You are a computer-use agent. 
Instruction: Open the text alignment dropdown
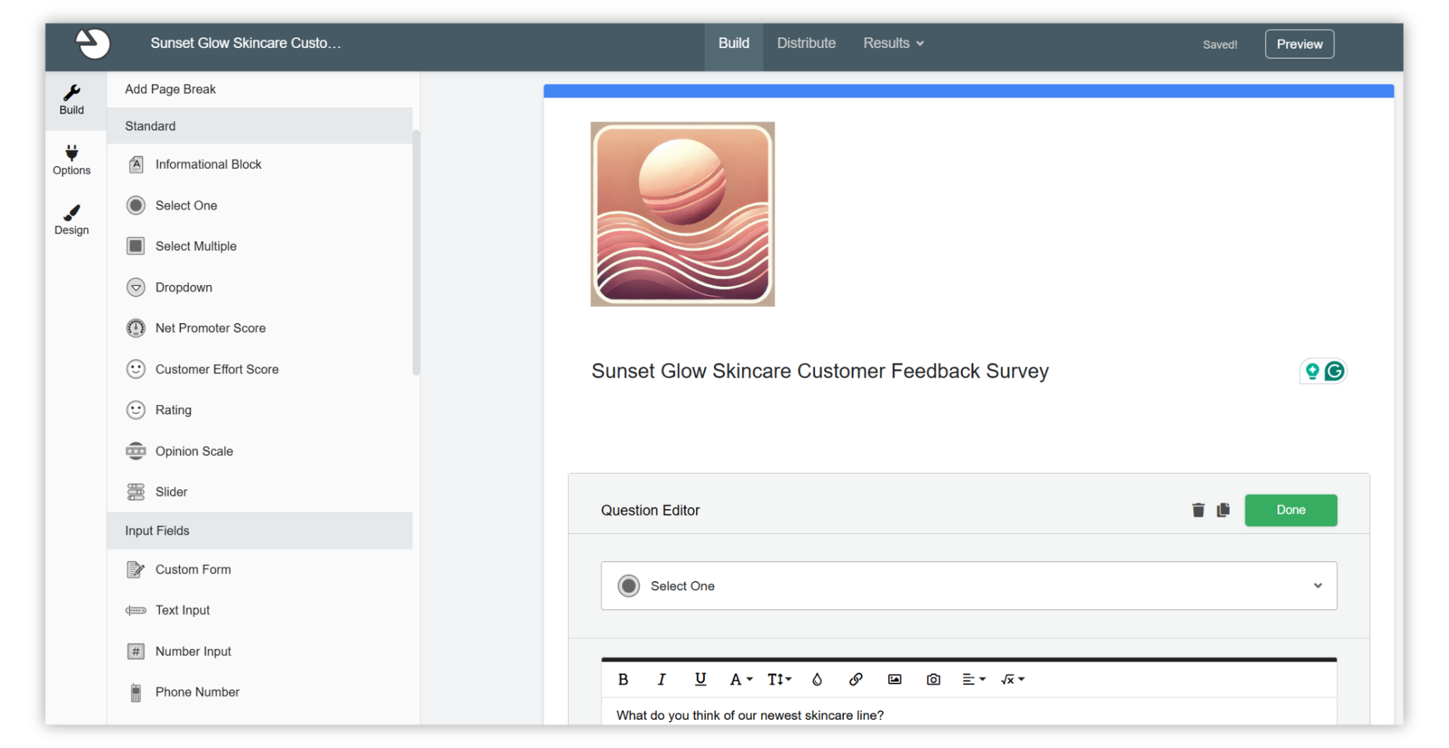pos(974,679)
